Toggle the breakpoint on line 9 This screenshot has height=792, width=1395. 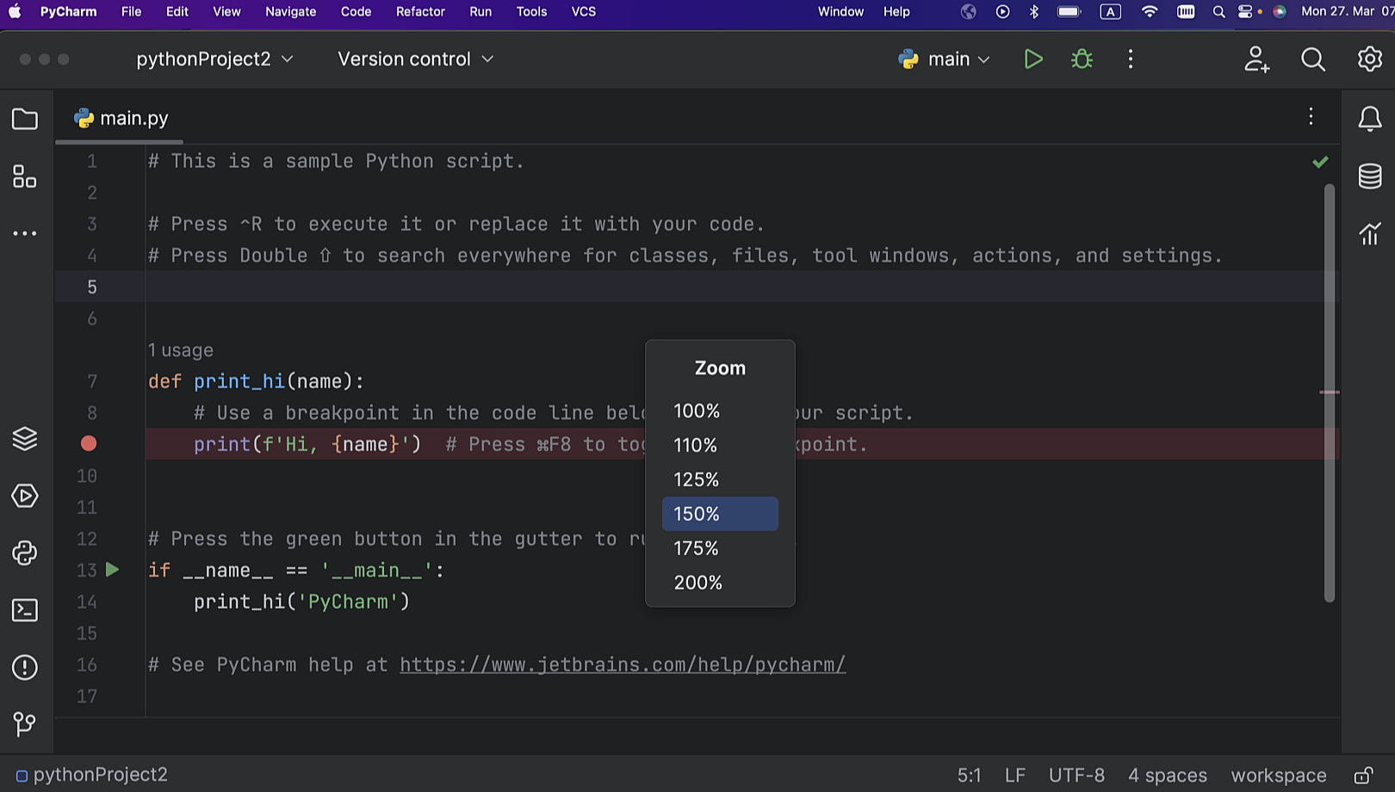[x=88, y=443]
